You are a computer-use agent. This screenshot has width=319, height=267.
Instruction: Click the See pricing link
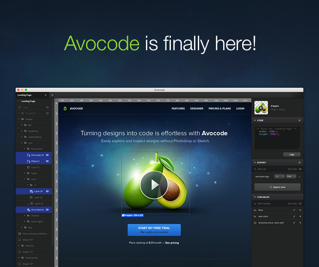[x=172, y=243]
